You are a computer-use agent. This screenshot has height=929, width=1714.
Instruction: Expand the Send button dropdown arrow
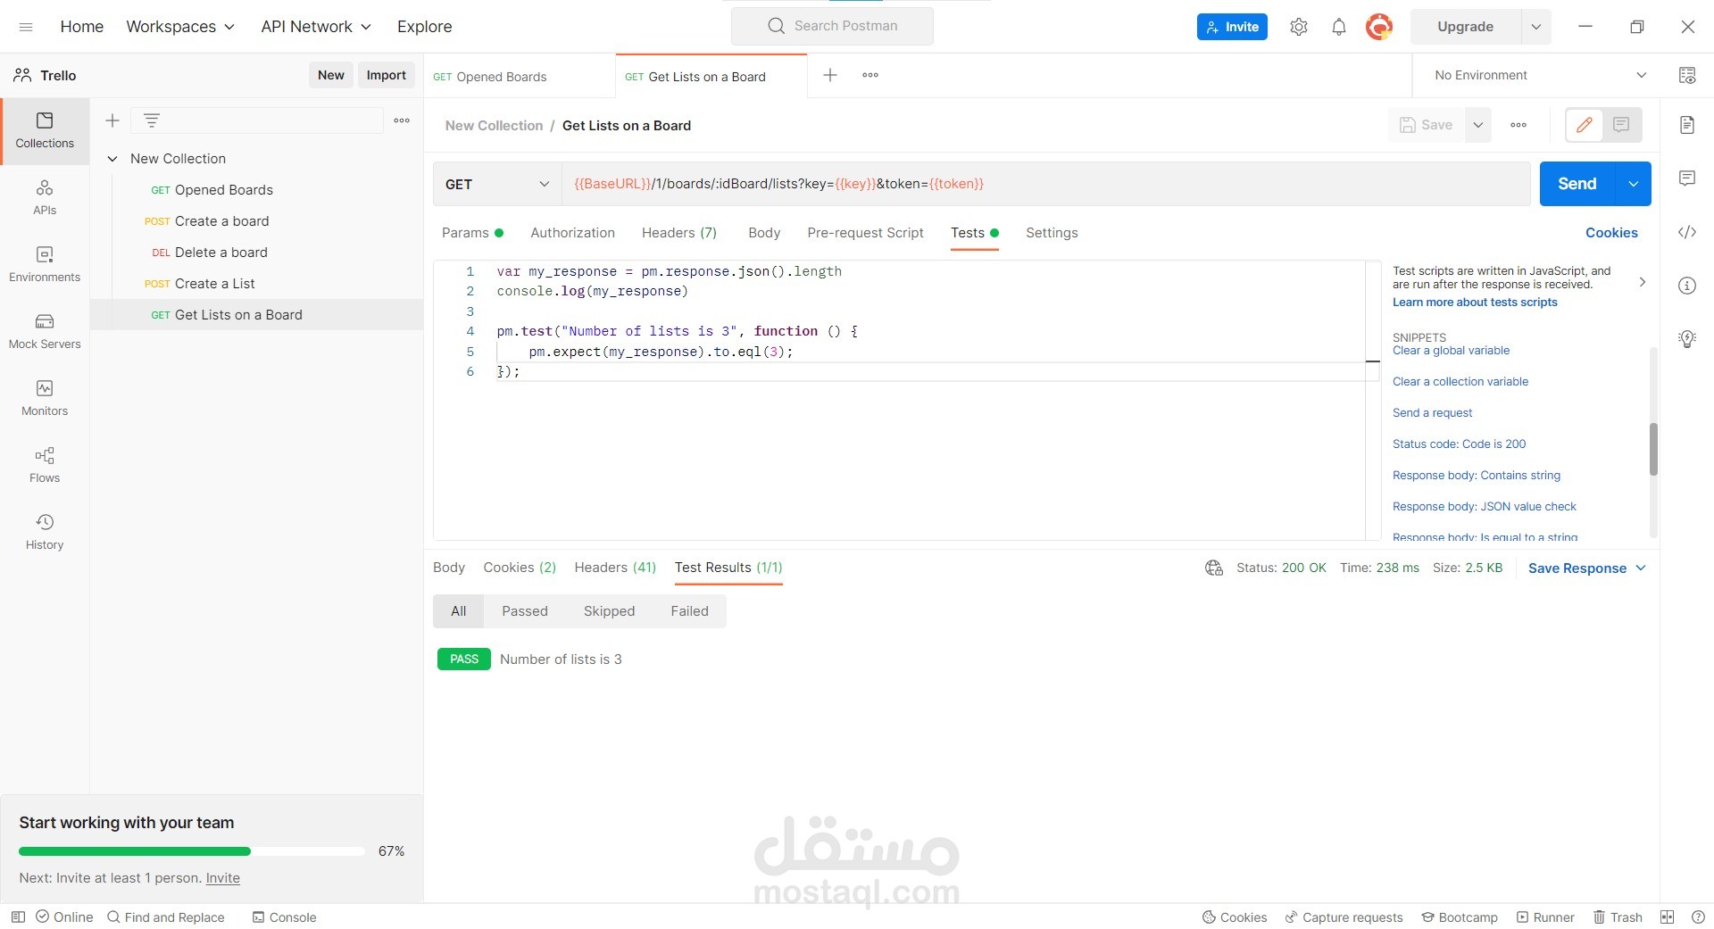(x=1633, y=184)
